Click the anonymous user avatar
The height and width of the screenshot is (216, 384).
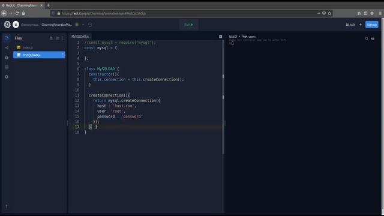pos(16,25)
